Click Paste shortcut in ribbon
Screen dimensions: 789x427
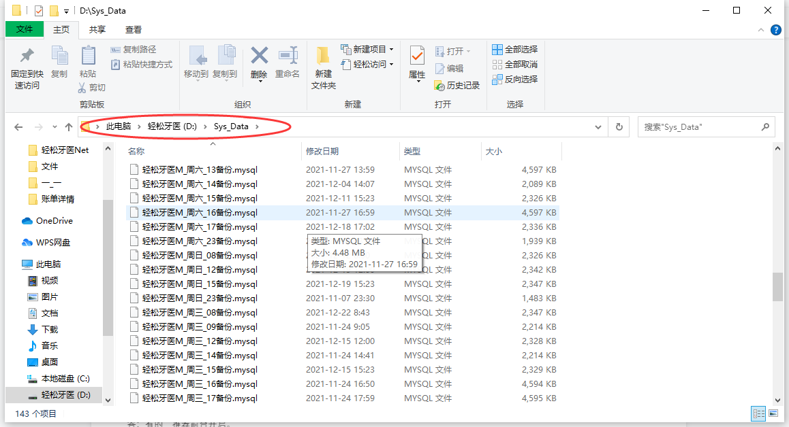[142, 65]
